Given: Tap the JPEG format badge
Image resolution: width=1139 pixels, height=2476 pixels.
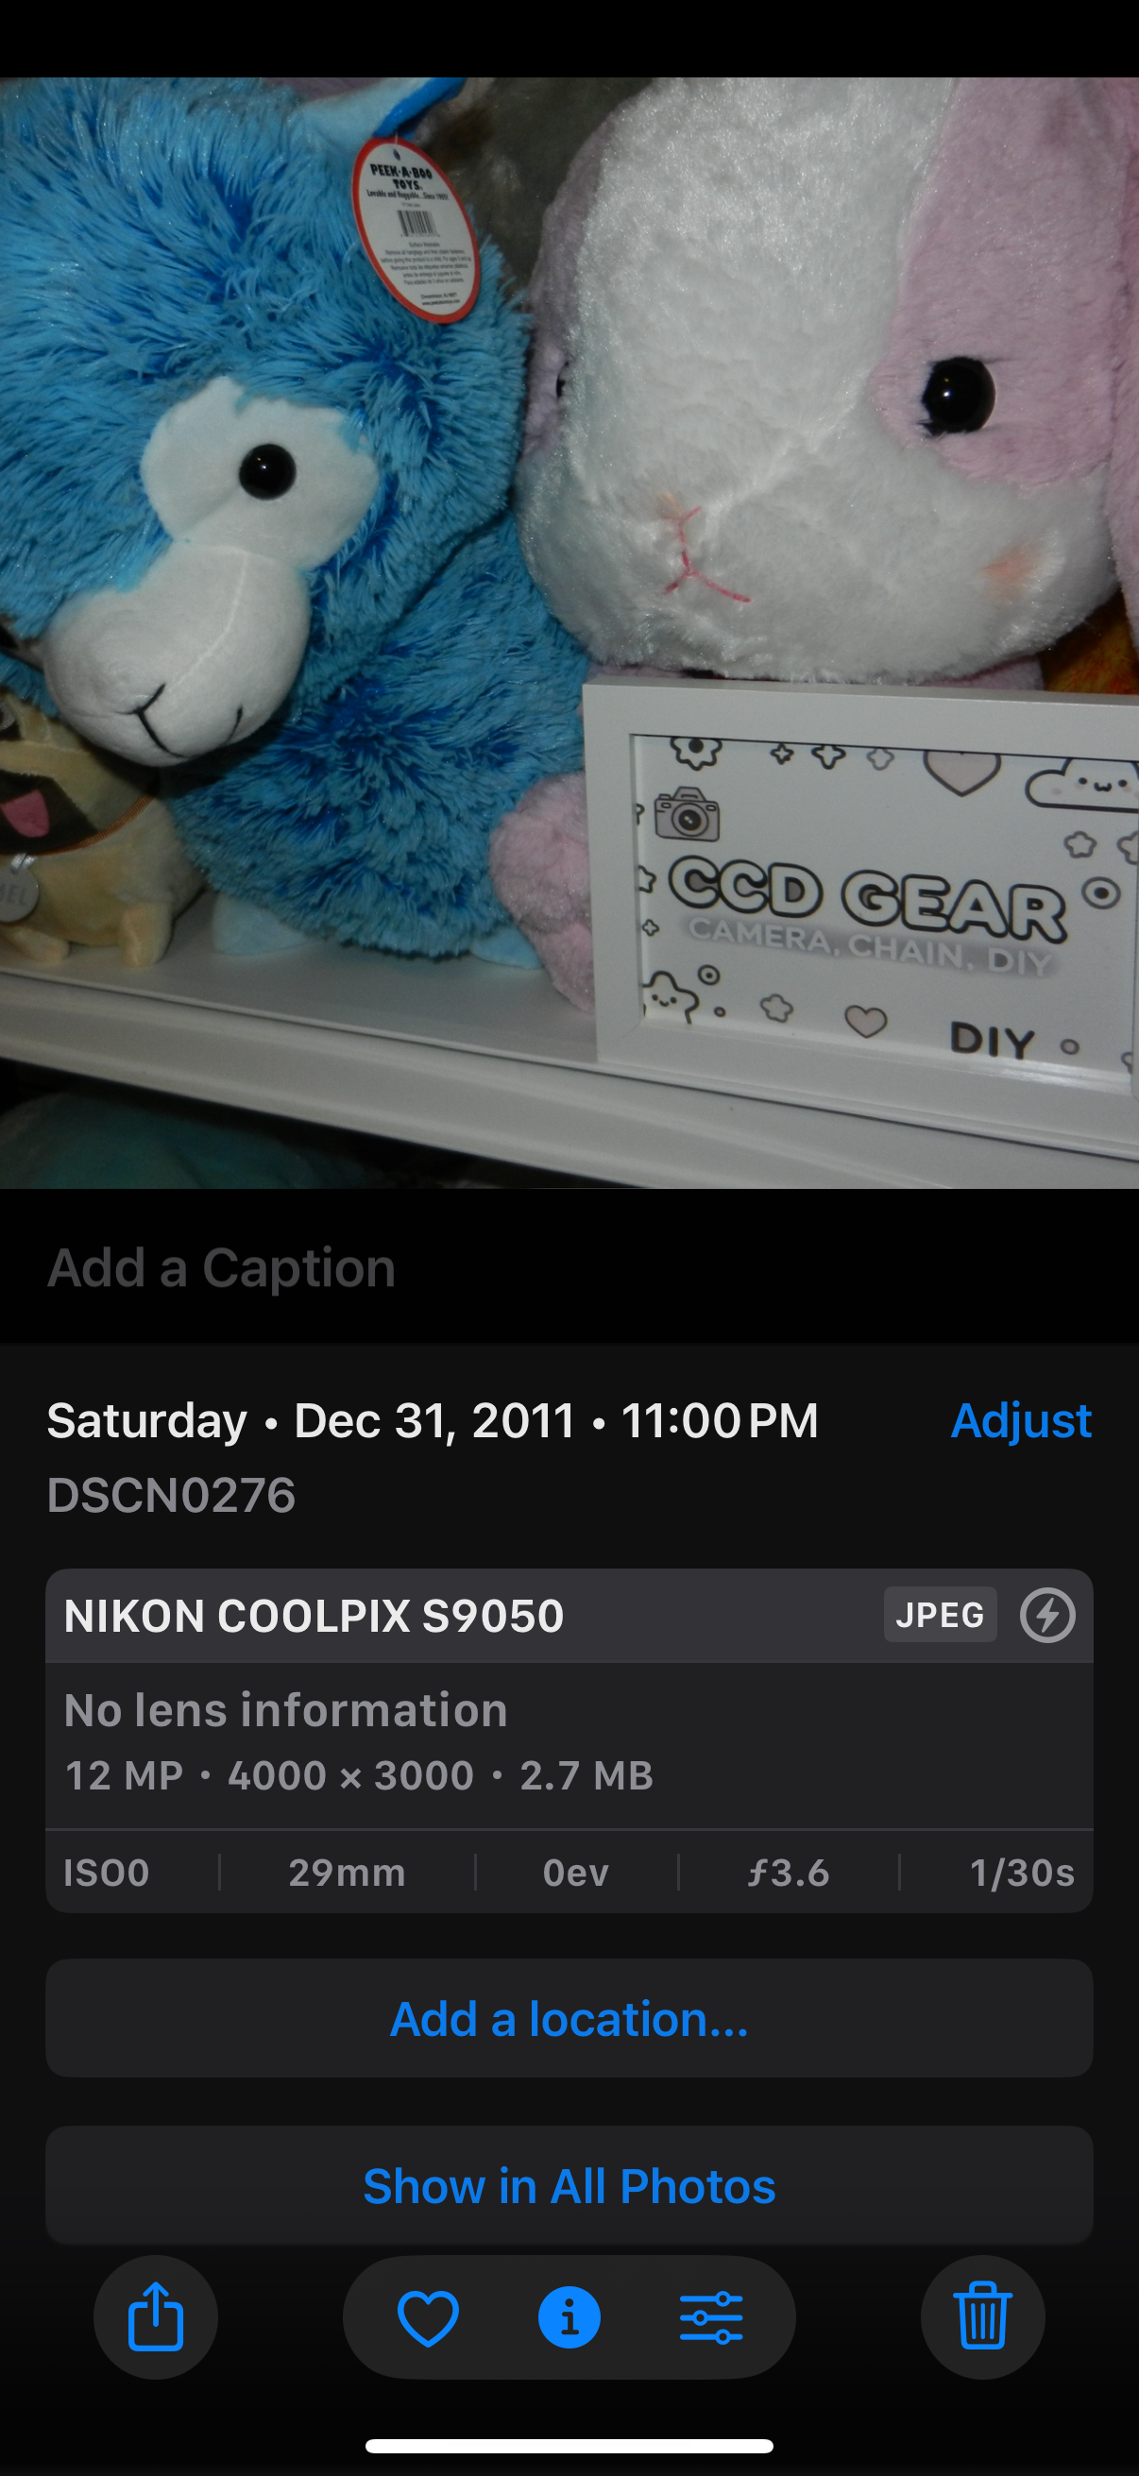Looking at the screenshot, I should (939, 1615).
